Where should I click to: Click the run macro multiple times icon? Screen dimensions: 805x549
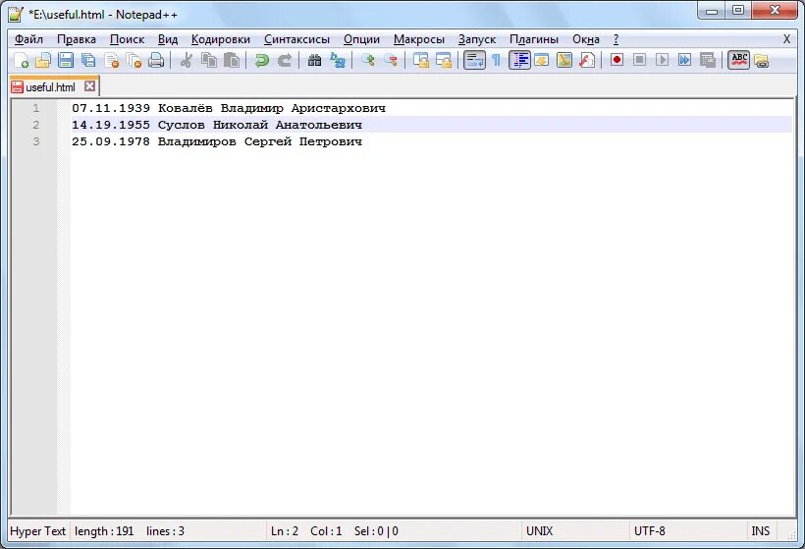[x=684, y=60]
